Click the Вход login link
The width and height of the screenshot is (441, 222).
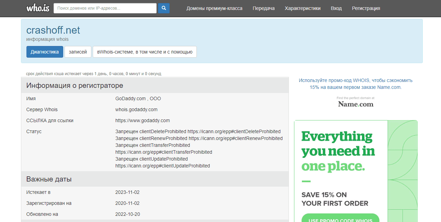tap(336, 8)
